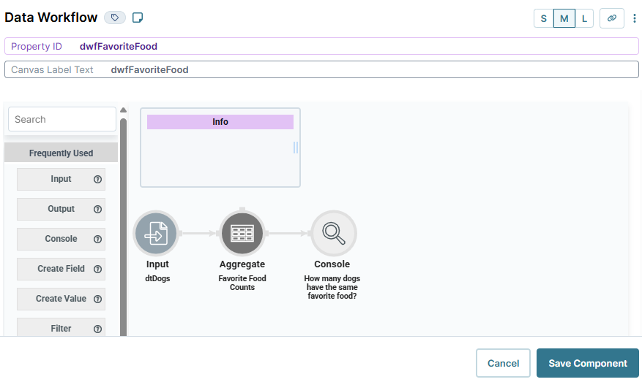Click the Favorite Food Counts label
The width and height of the screenshot is (642, 382).
pos(242,283)
